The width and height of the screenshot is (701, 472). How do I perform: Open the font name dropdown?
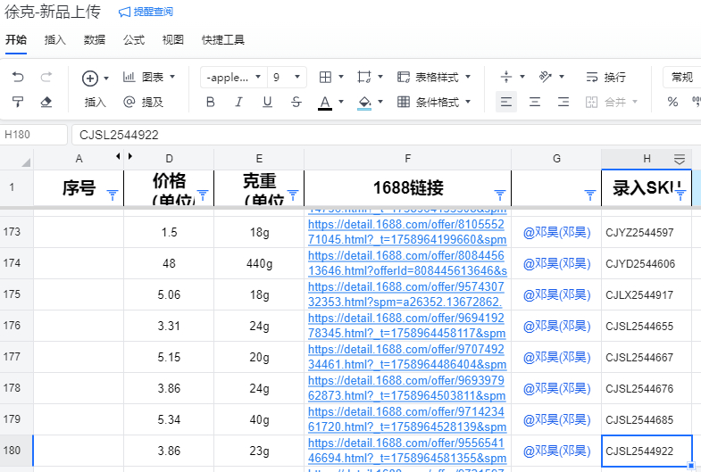click(234, 78)
